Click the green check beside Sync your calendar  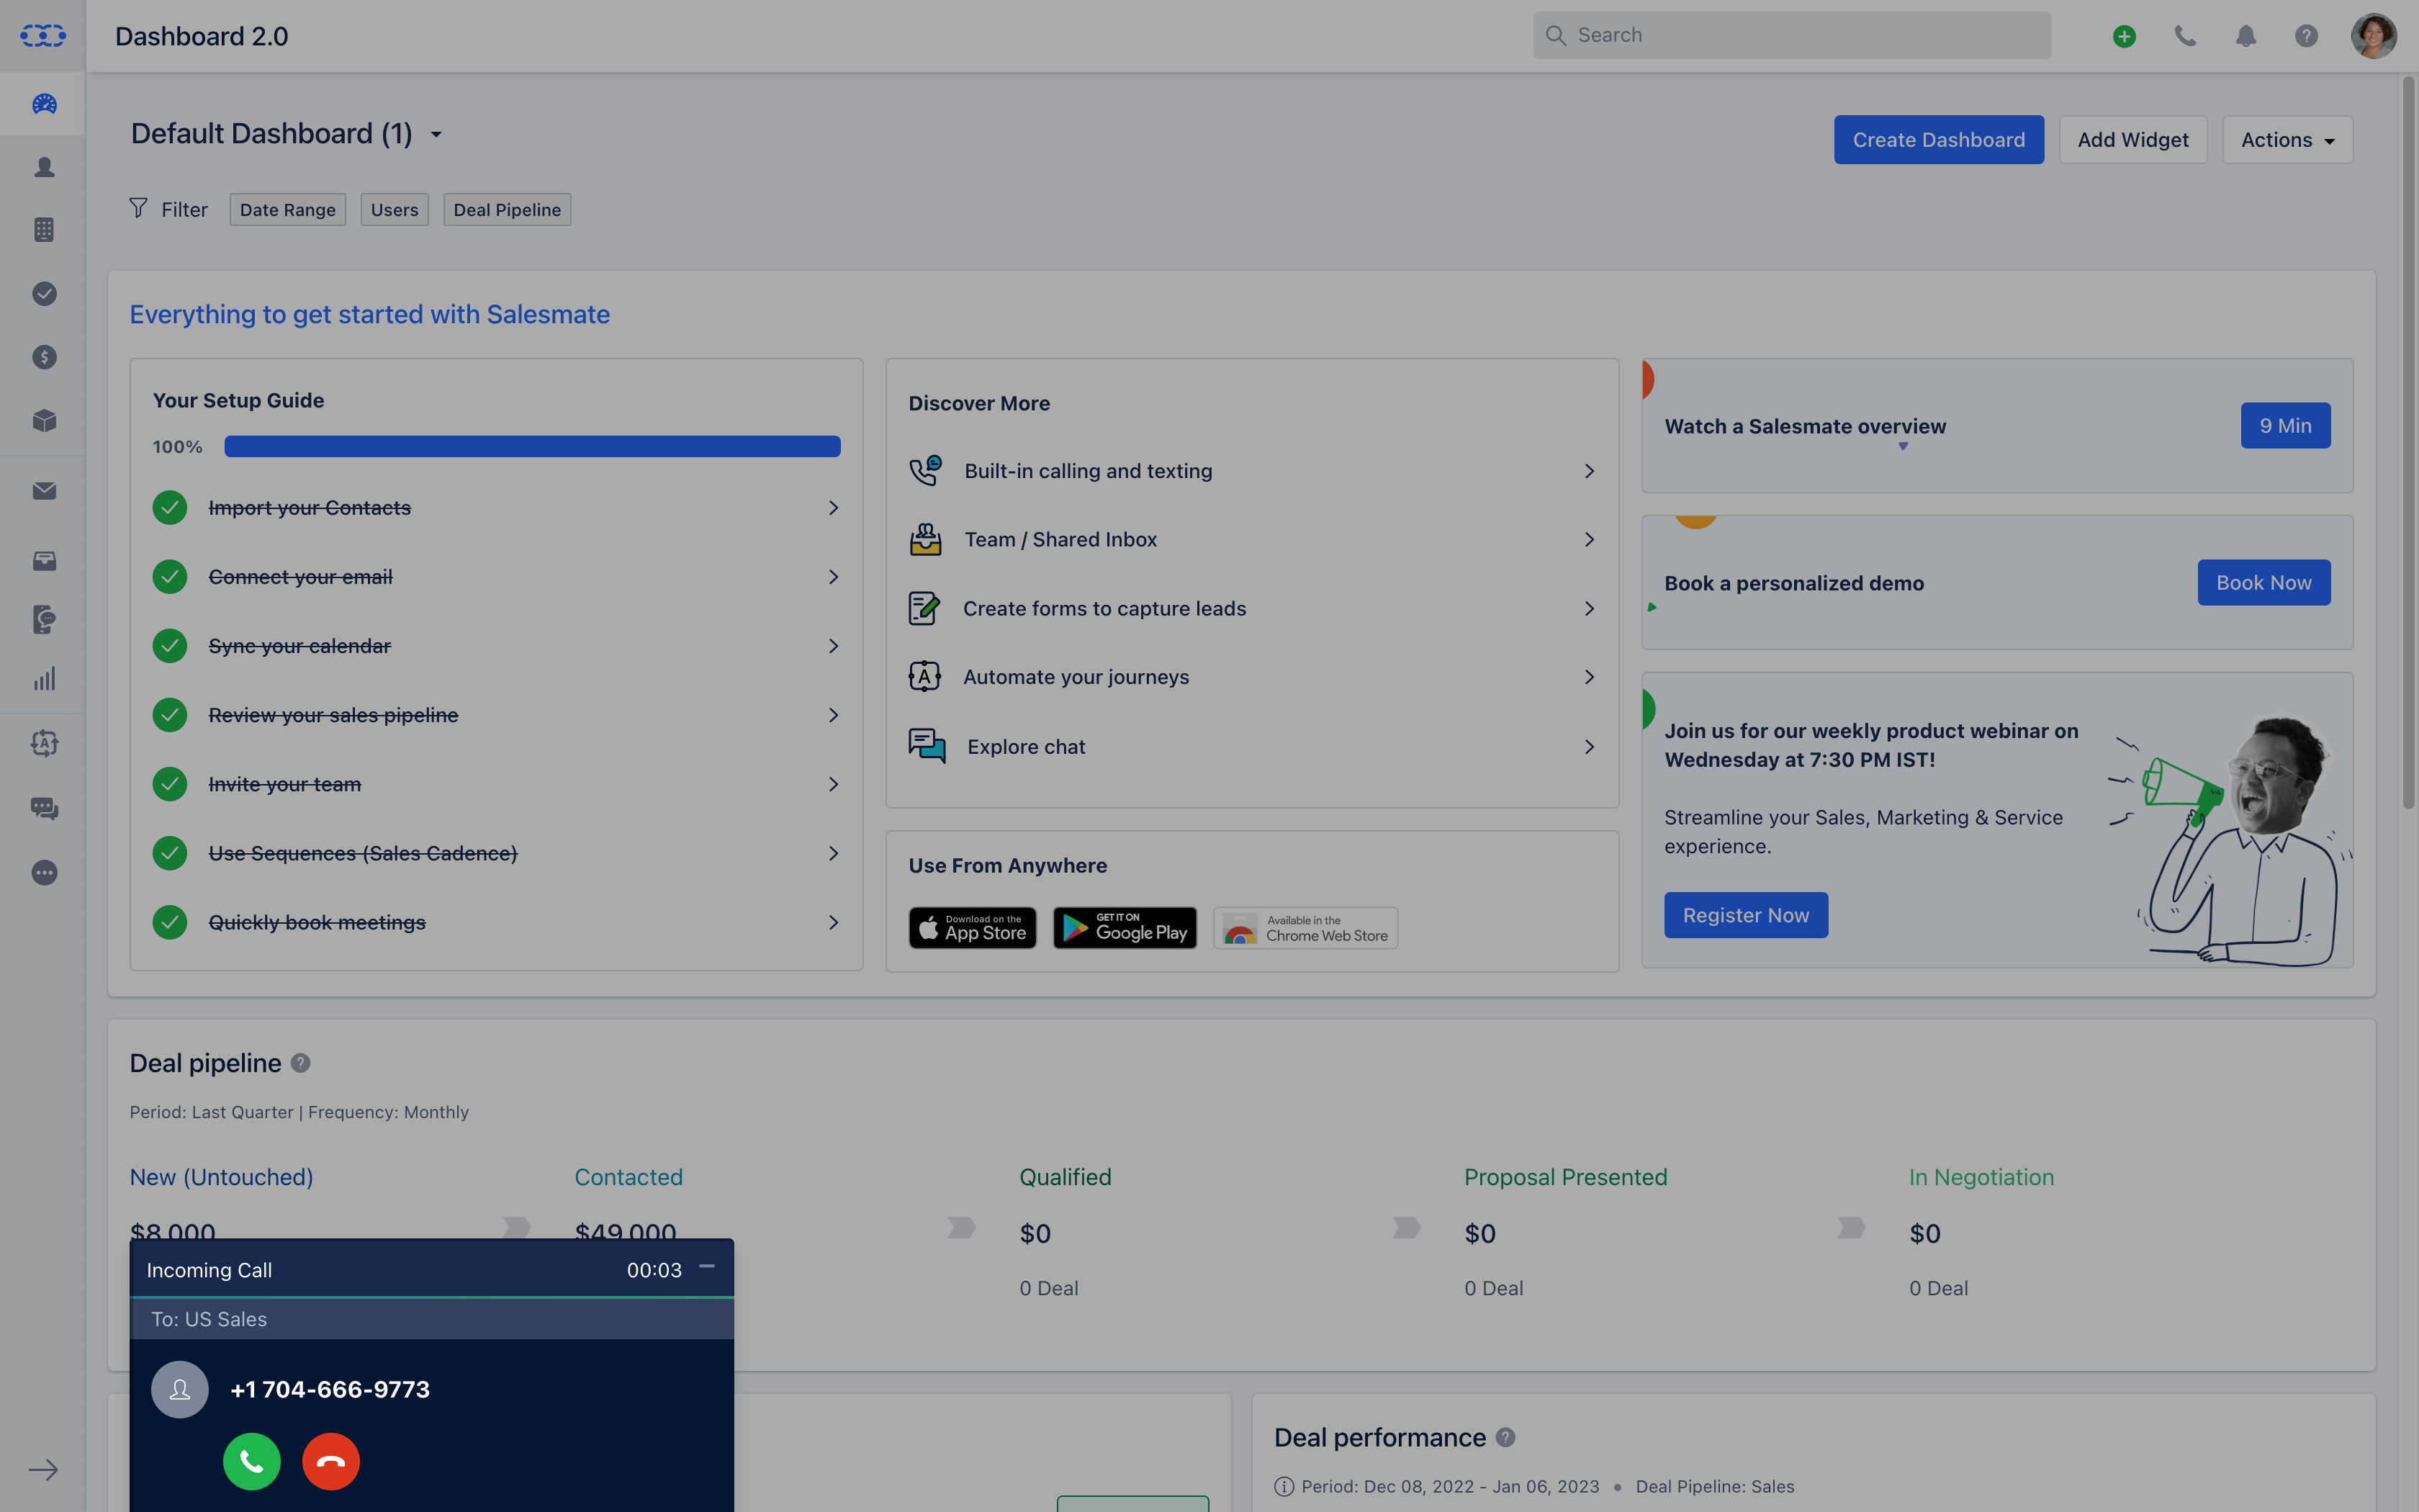(170, 646)
